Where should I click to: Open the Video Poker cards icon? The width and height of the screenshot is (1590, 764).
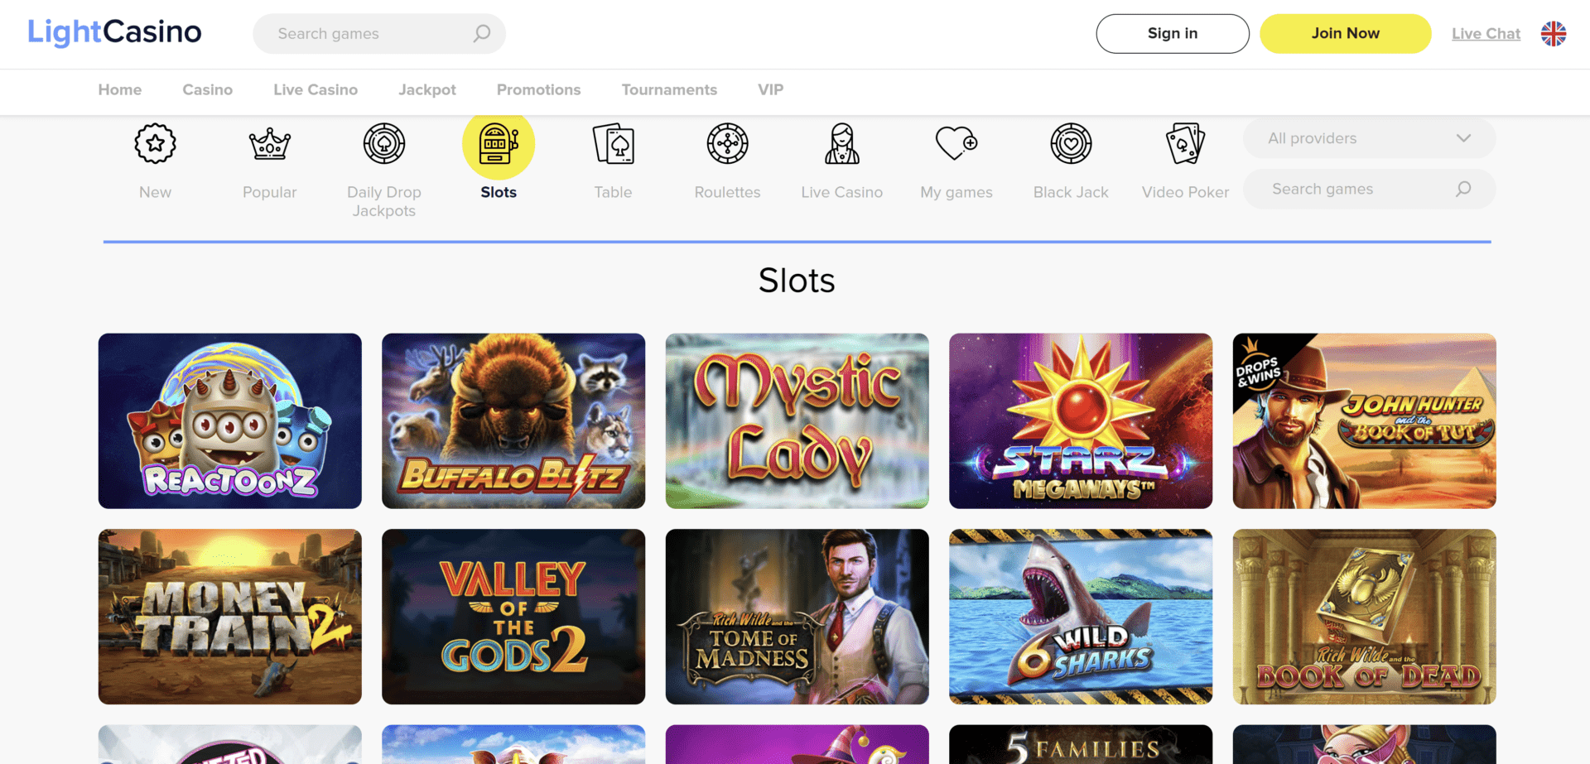tap(1185, 144)
